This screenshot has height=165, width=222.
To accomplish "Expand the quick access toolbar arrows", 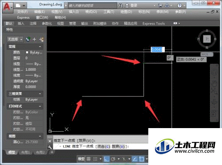I will pyautogui.click(x=24, y=6).
